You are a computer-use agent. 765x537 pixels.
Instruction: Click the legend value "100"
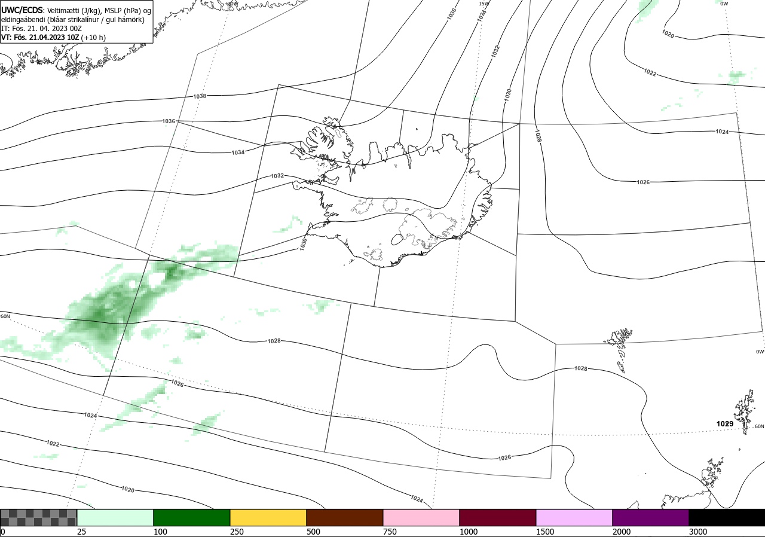tap(160, 532)
